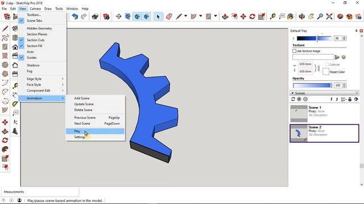Select the Push/Pull tool in top toolbar
The width and height of the screenshot is (364, 204).
click(225, 16)
